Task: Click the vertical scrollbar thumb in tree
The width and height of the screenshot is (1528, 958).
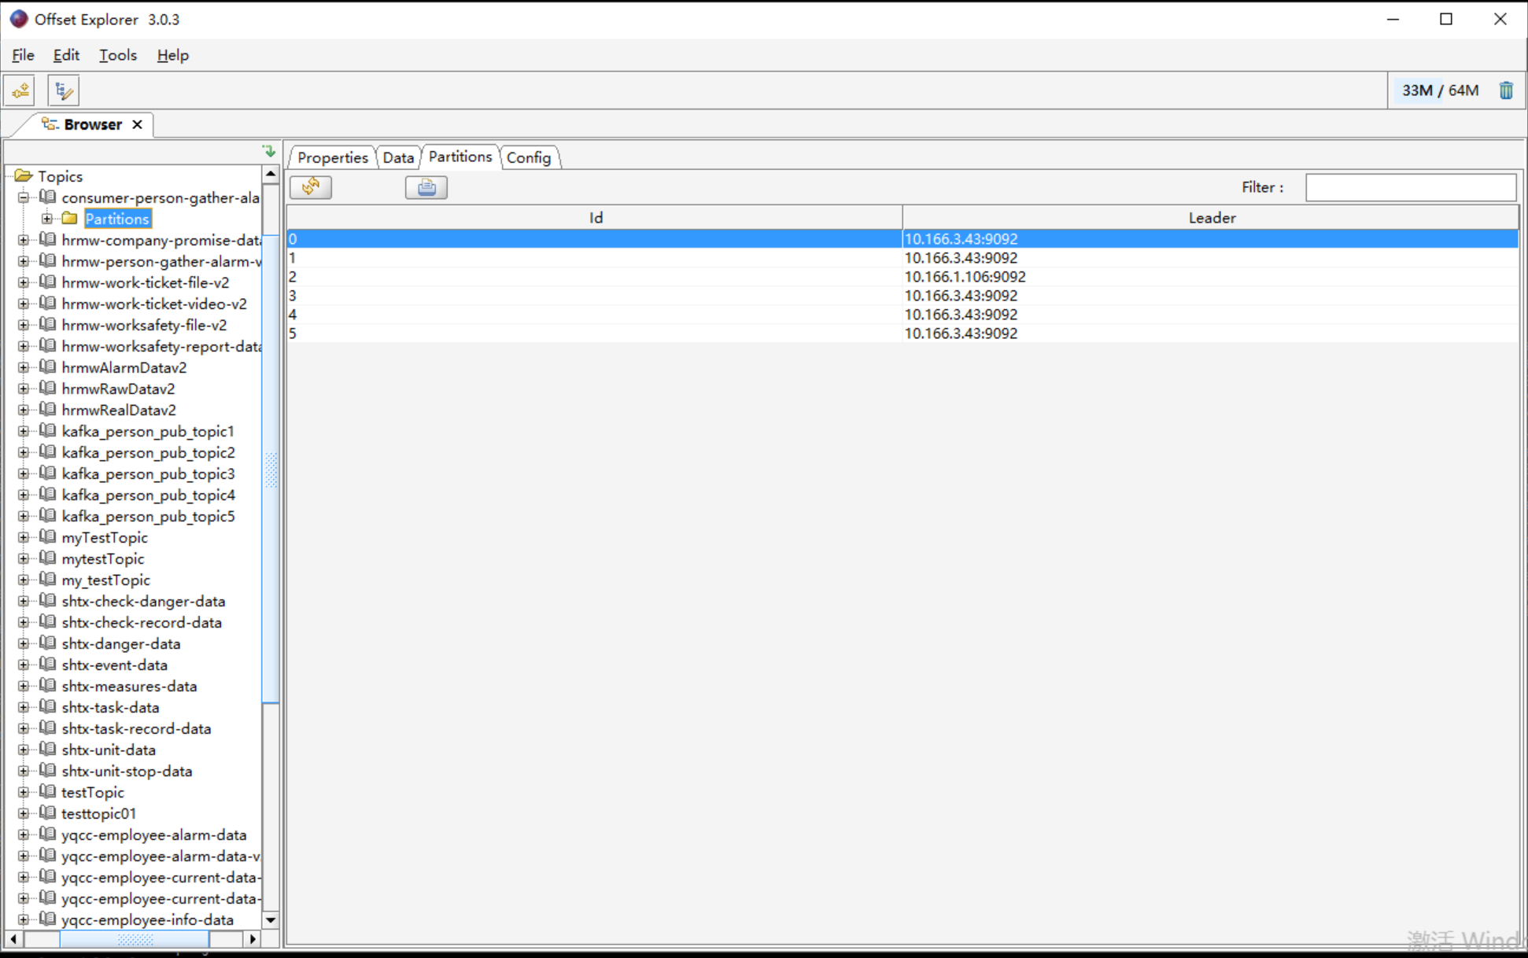Action: tap(271, 469)
